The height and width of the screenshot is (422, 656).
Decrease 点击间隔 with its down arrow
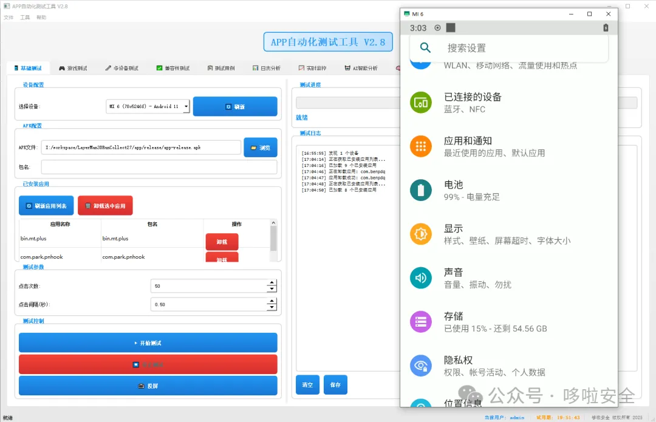tap(272, 307)
